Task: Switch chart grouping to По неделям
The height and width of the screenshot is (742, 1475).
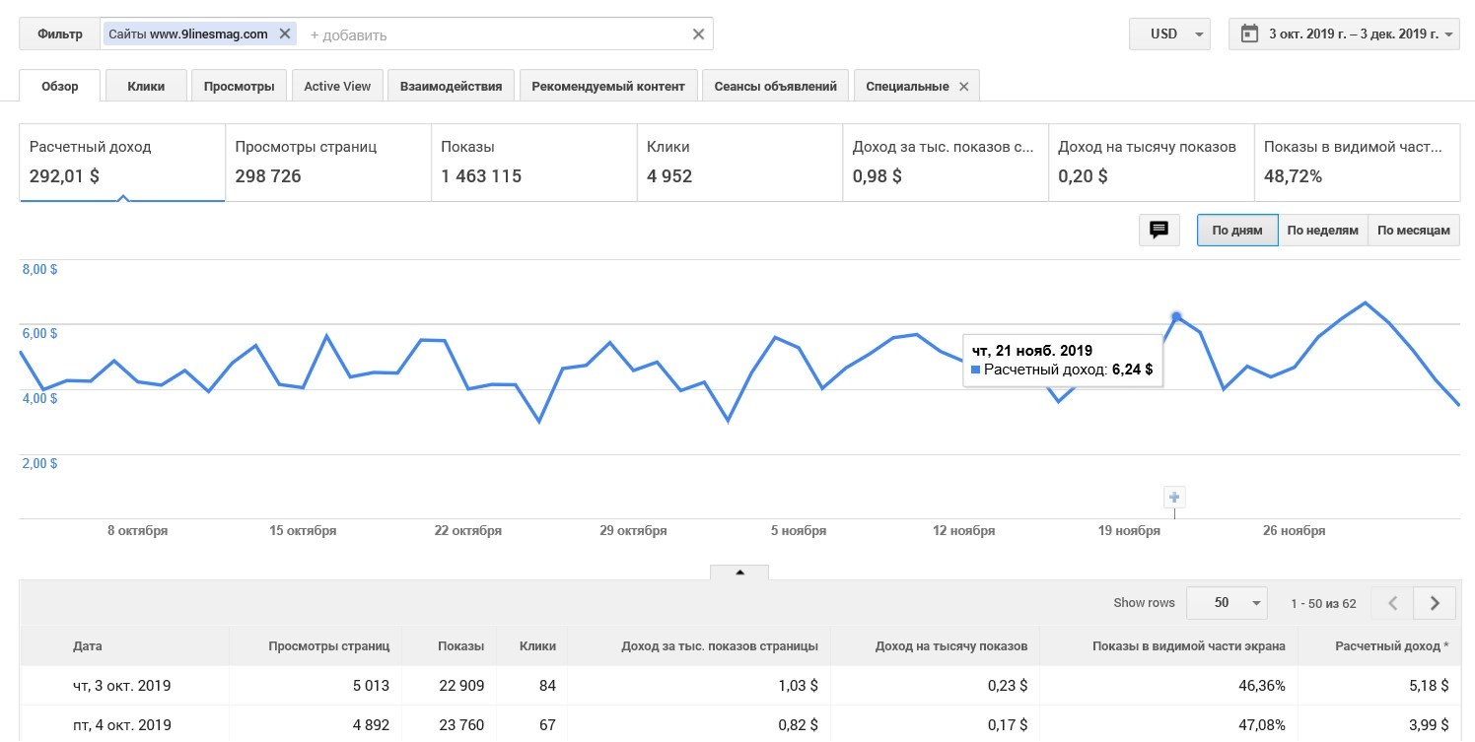Action: tap(1322, 231)
